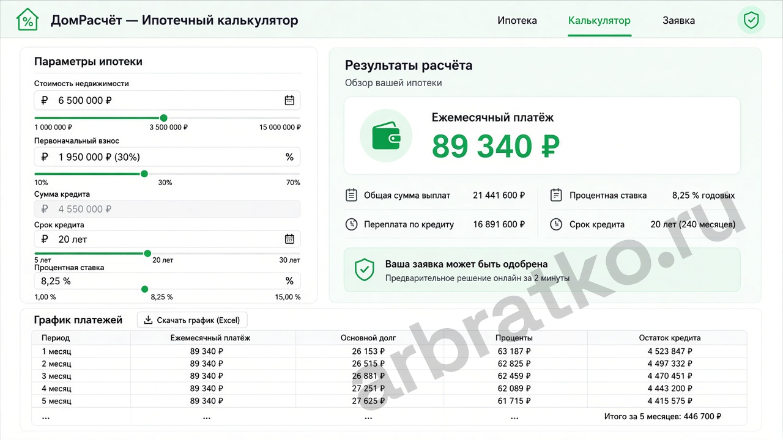Click the 1 месяц row label
This screenshot has height=440, width=783.
[56, 351]
